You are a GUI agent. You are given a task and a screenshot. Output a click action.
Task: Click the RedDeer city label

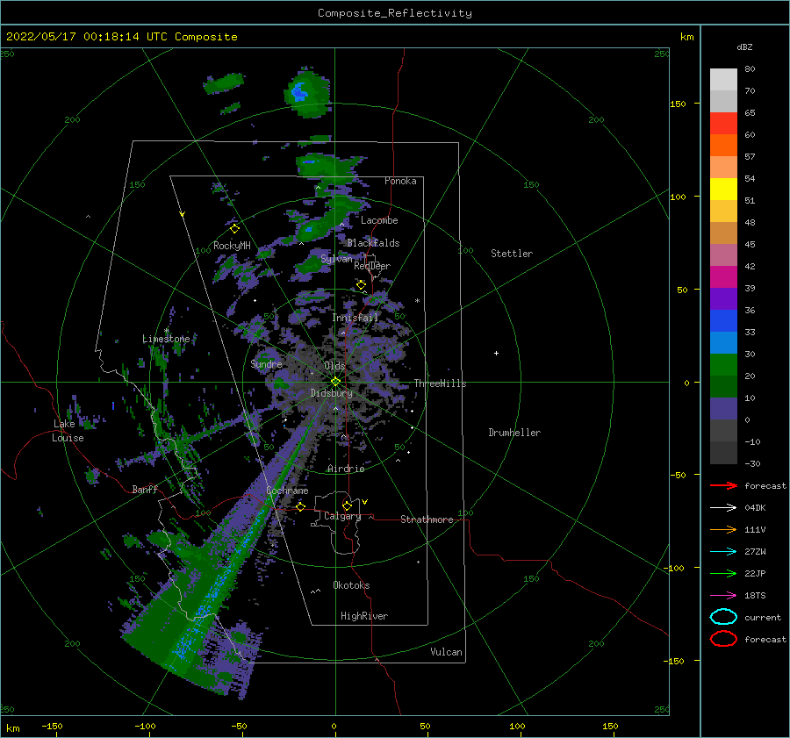[372, 266]
